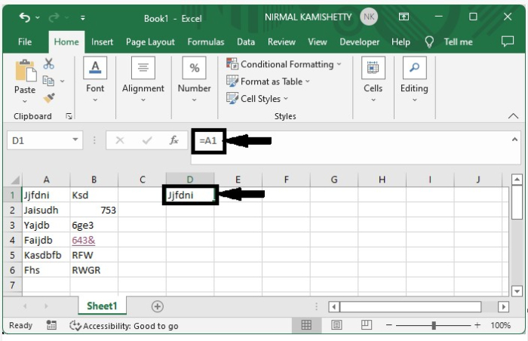528x341 pixels.
Task: Open Ribbon Display Options icon
Action: (x=404, y=17)
